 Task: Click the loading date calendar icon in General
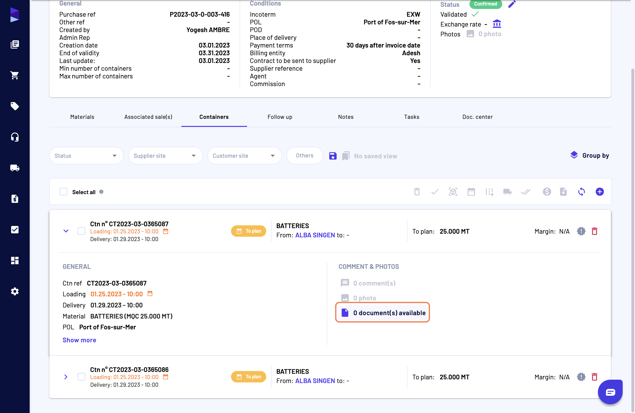coord(150,294)
